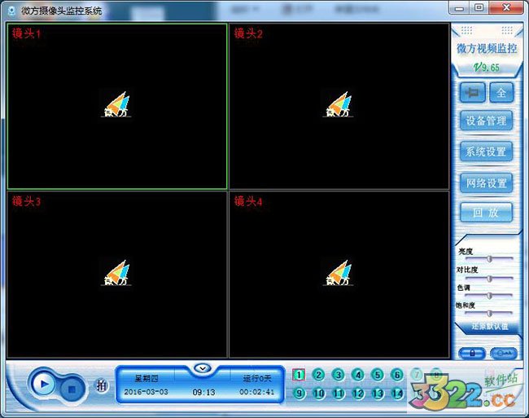Select camera channel 7 button

(x=417, y=375)
